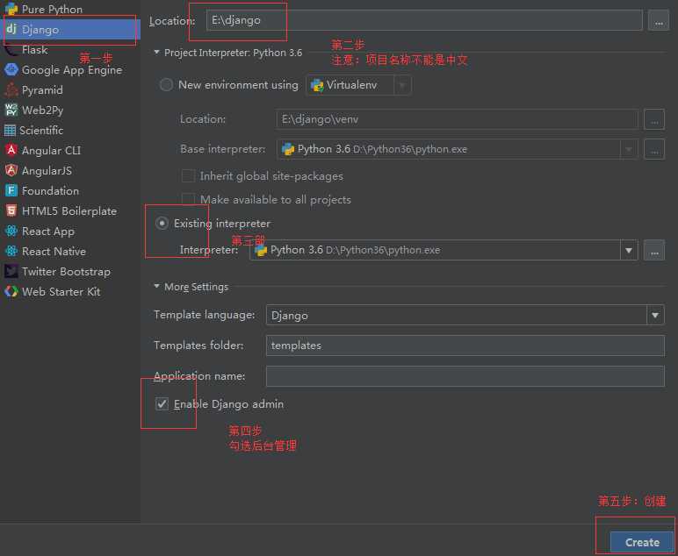Select the Django project type
The height and width of the screenshot is (556, 678).
70,29
